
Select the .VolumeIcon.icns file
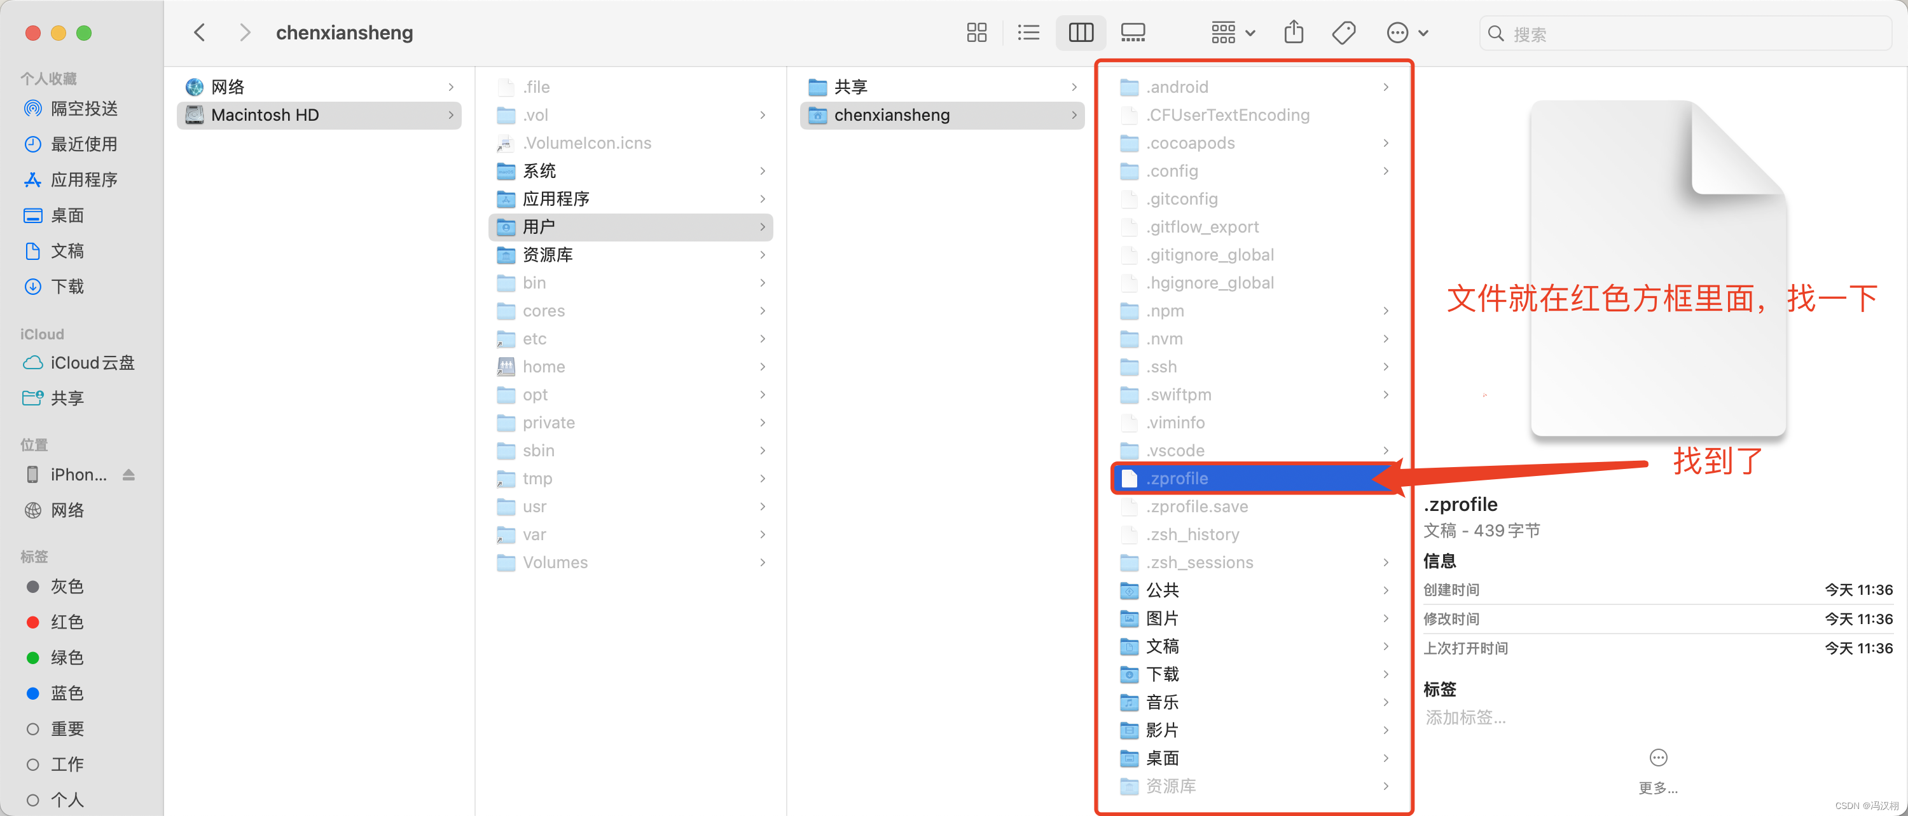tap(631, 143)
